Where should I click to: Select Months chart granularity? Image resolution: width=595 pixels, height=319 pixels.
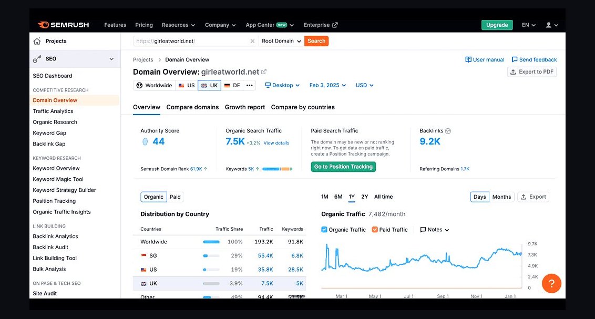501,197
